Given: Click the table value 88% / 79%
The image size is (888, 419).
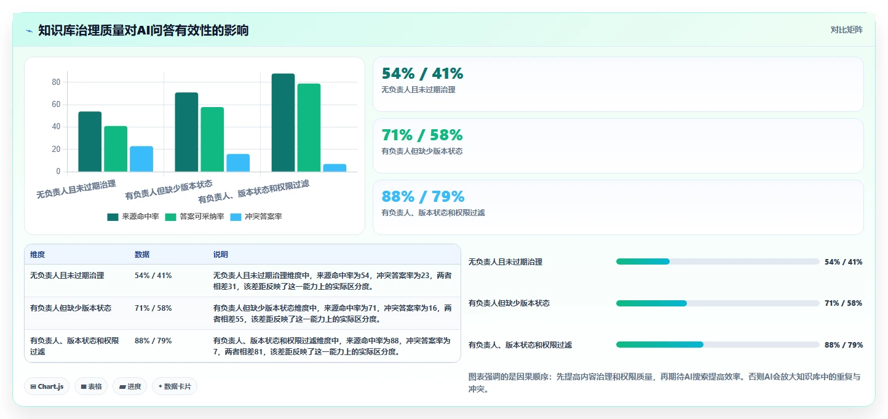Looking at the screenshot, I should pyautogui.click(x=153, y=340).
